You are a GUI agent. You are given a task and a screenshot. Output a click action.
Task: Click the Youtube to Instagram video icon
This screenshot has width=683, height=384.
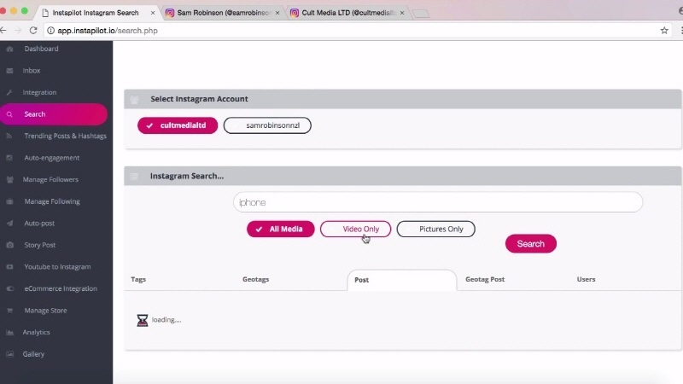pos(9,267)
